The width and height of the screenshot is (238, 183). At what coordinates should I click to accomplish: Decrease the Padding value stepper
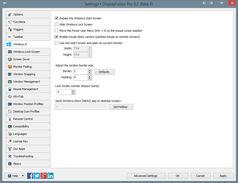[x=90, y=79]
